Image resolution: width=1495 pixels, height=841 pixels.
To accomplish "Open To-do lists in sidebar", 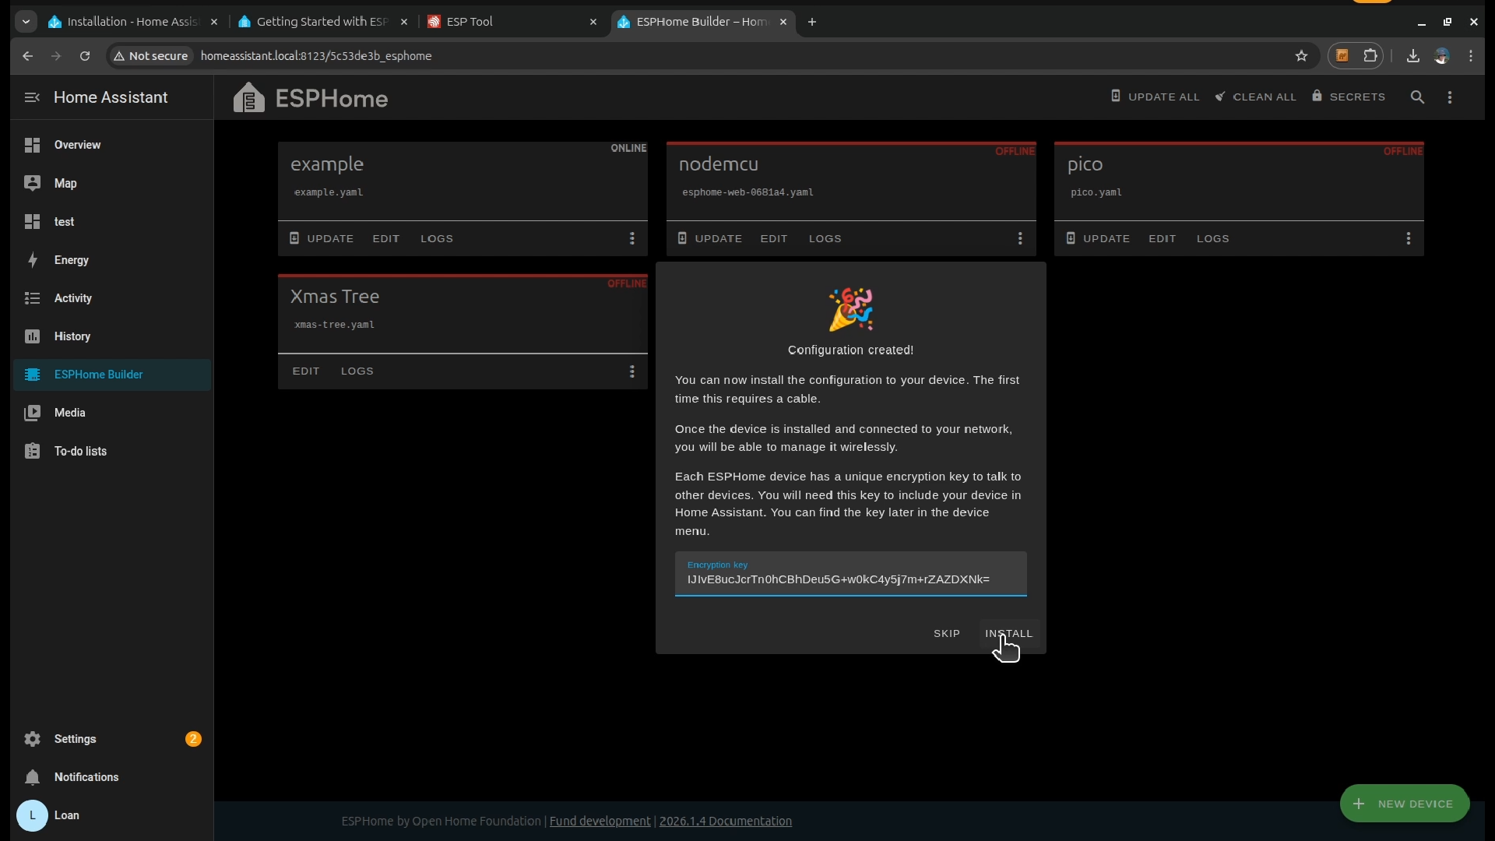I will tap(112, 451).
